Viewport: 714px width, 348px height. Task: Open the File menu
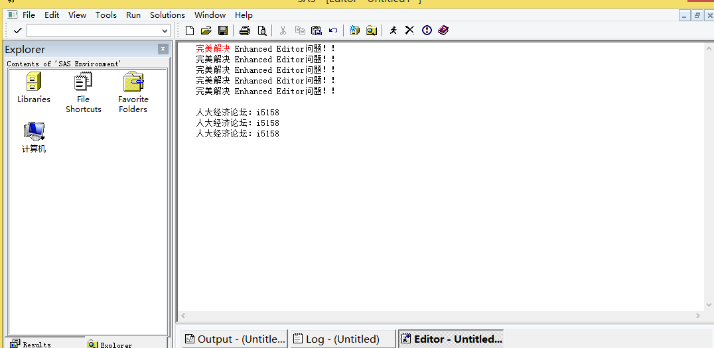29,15
